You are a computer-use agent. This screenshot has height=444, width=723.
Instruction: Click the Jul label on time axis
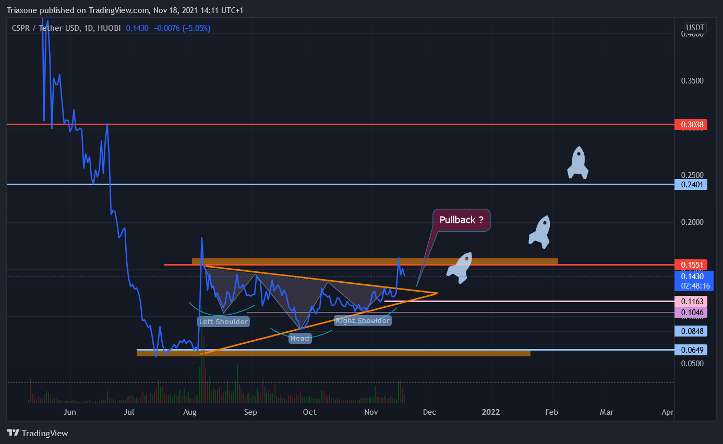129,412
